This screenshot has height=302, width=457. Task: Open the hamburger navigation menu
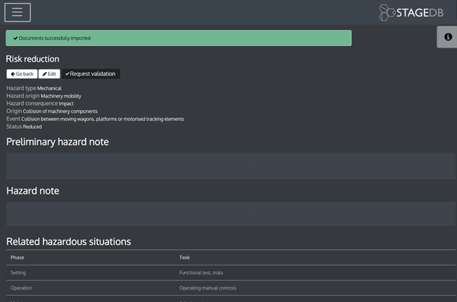(17, 12)
